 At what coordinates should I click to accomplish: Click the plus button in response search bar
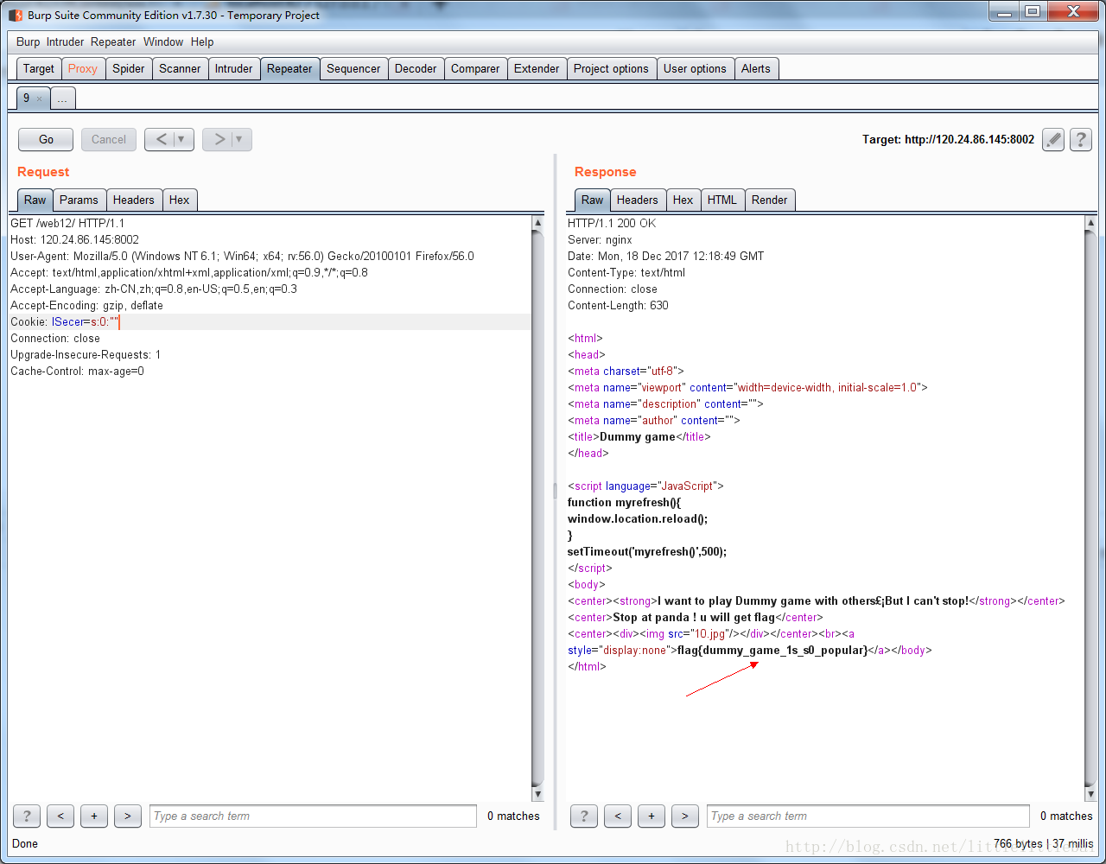click(652, 816)
